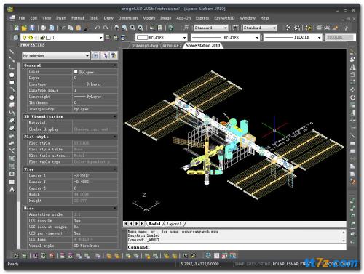
Task: Toggle ORTHO mode in status bar
Action: click(x=264, y=264)
